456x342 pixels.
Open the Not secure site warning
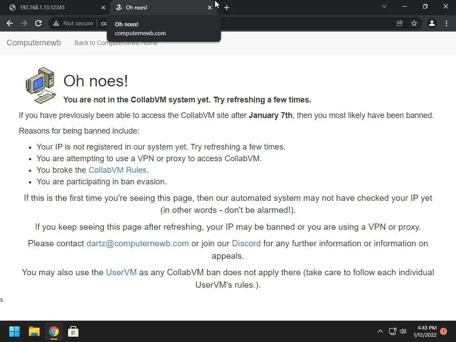click(73, 23)
